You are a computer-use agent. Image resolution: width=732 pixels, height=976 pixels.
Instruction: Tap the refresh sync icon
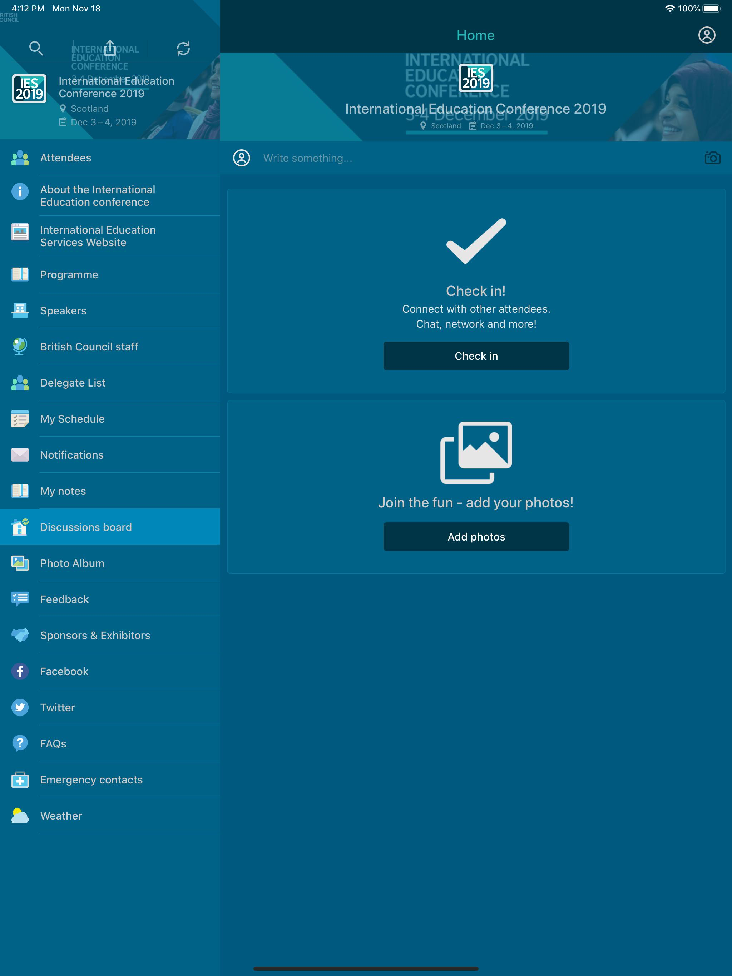point(183,48)
